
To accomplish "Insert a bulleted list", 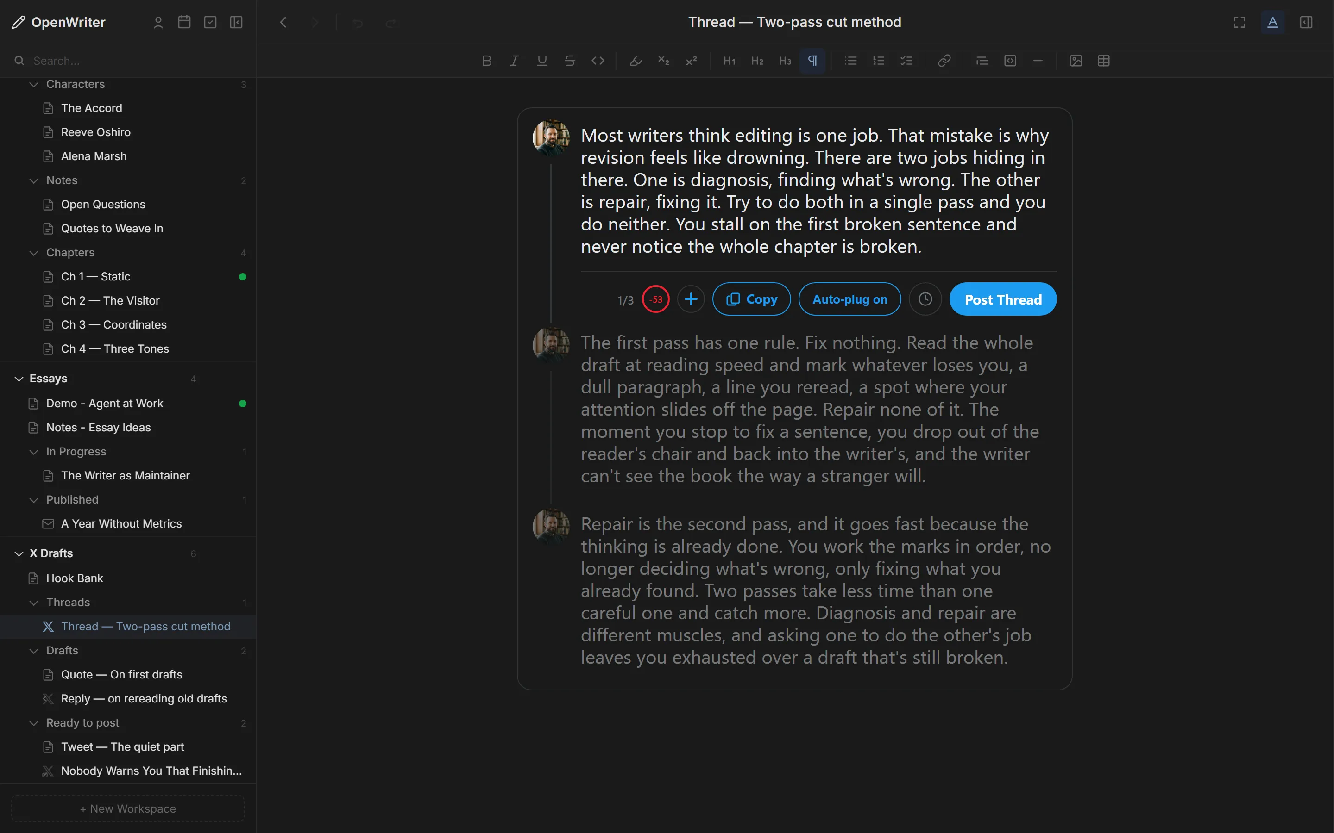I will (x=850, y=61).
